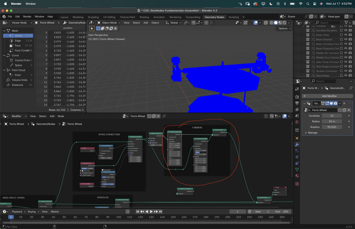Viewport: 355px width, 229px height.
Task: Open the Modifiers wrench properties tab
Action: pyautogui.click(x=297, y=145)
